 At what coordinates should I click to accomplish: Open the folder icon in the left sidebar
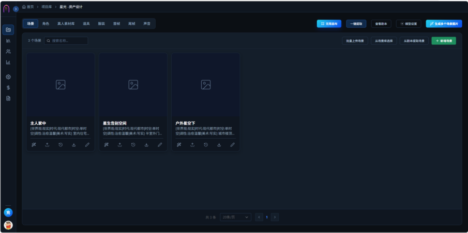(x=8, y=30)
